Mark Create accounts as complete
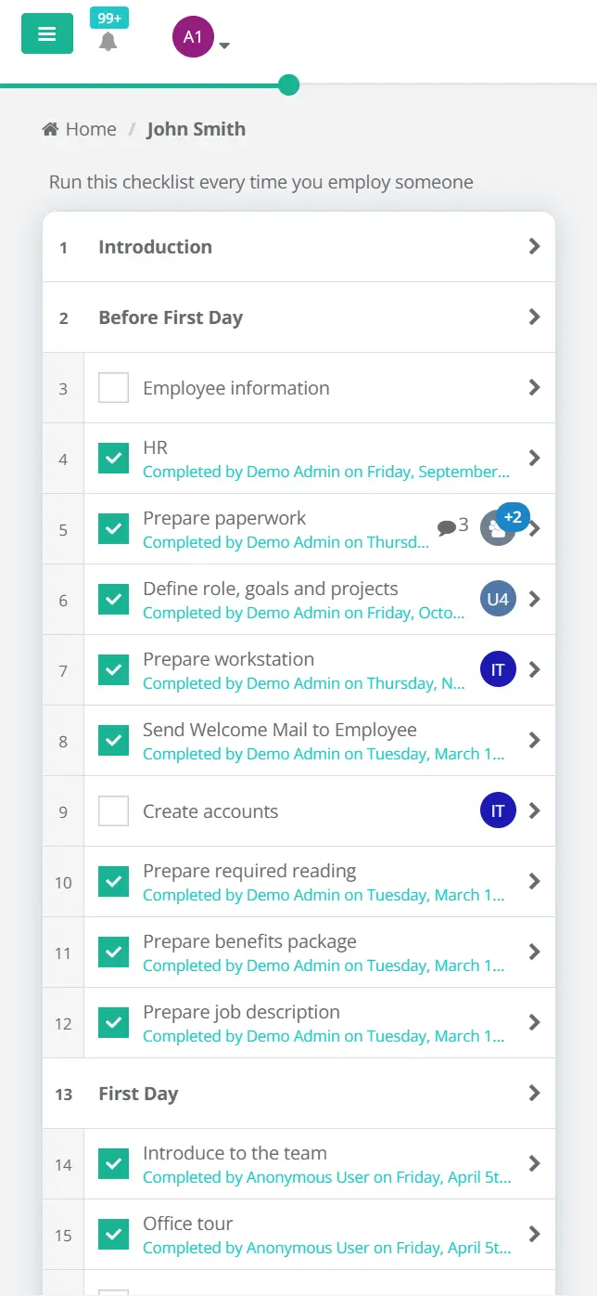The image size is (597, 1296). click(113, 810)
